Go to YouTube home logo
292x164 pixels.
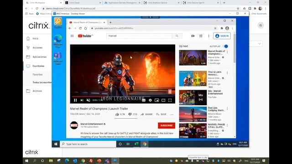[x=84, y=36]
